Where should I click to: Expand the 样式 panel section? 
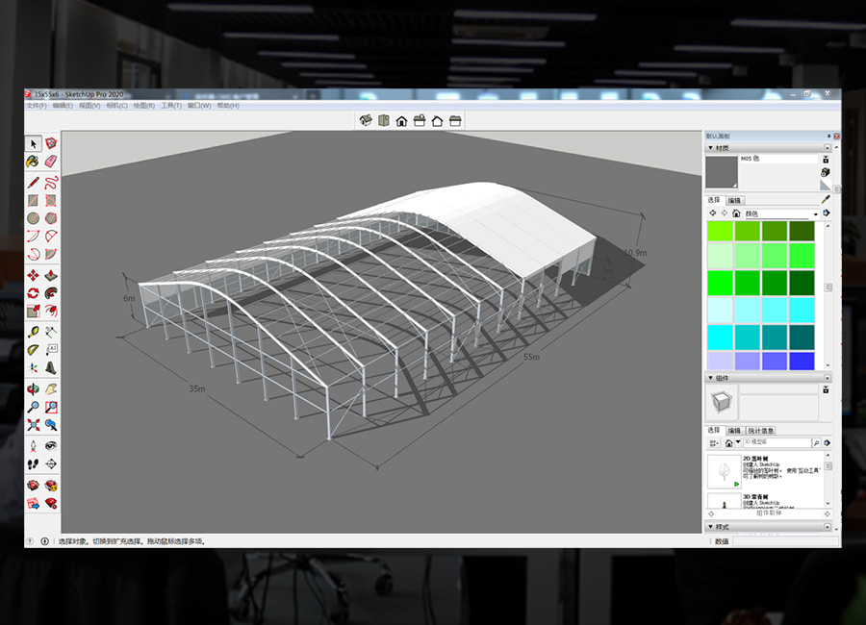tap(711, 527)
